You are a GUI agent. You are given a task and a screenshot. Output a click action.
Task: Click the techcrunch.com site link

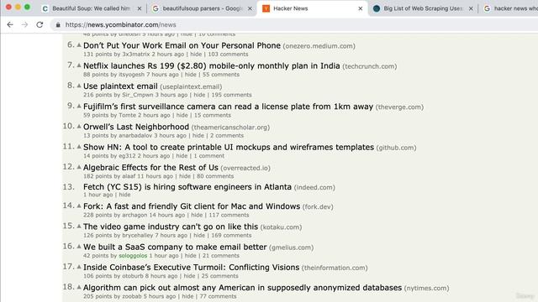pos(370,66)
